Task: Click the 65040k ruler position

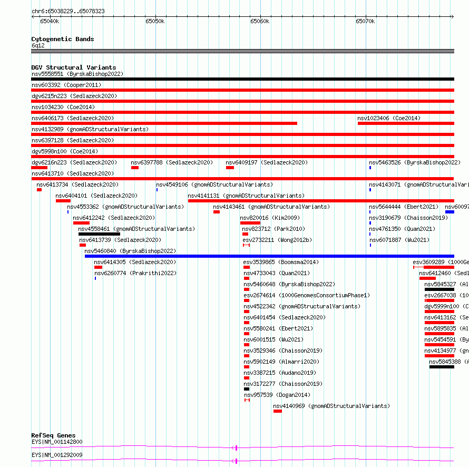Action: (50, 21)
